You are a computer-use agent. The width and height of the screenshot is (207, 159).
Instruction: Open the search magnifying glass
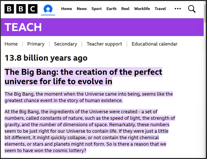[x=192, y=9]
